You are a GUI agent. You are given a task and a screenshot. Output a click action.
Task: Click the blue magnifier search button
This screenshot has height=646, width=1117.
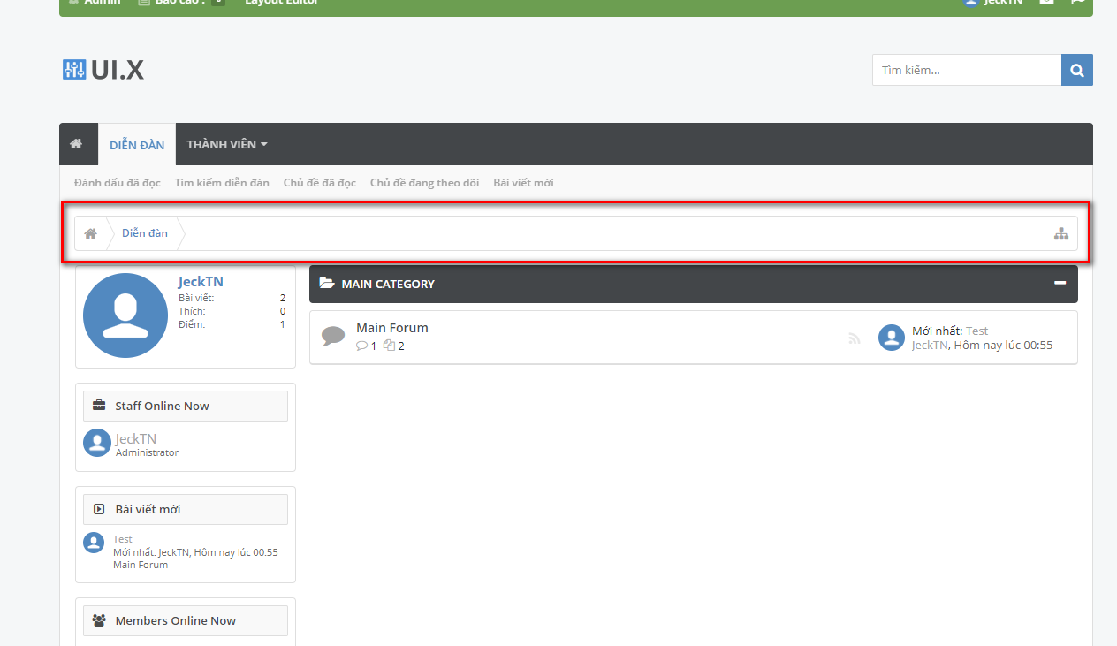pos(1077,70)
